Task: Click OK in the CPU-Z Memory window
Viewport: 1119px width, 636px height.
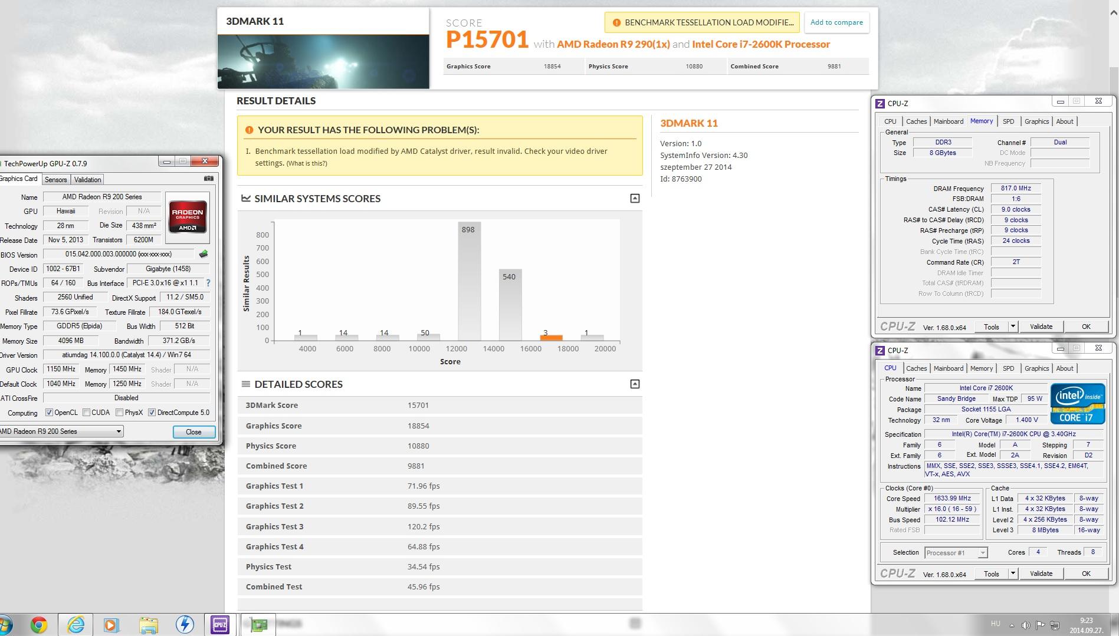Action: click(1086, 327)
